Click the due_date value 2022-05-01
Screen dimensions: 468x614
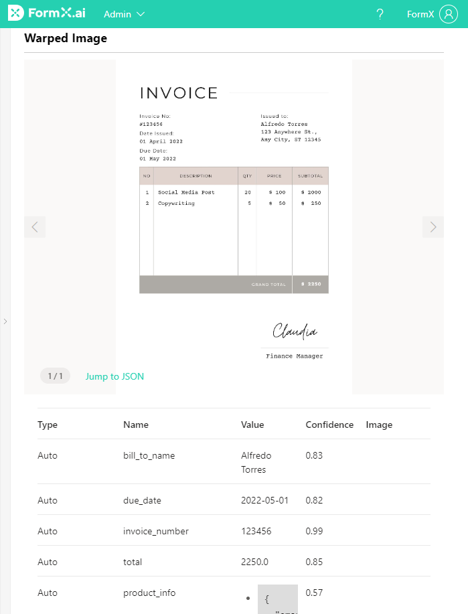tap(264, 500)
